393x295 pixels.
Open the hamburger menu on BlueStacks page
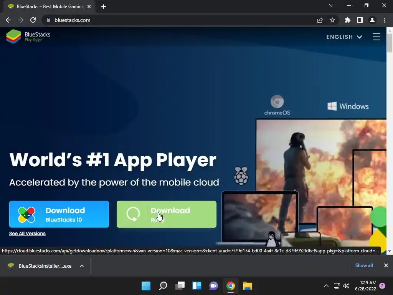(376, 37)
